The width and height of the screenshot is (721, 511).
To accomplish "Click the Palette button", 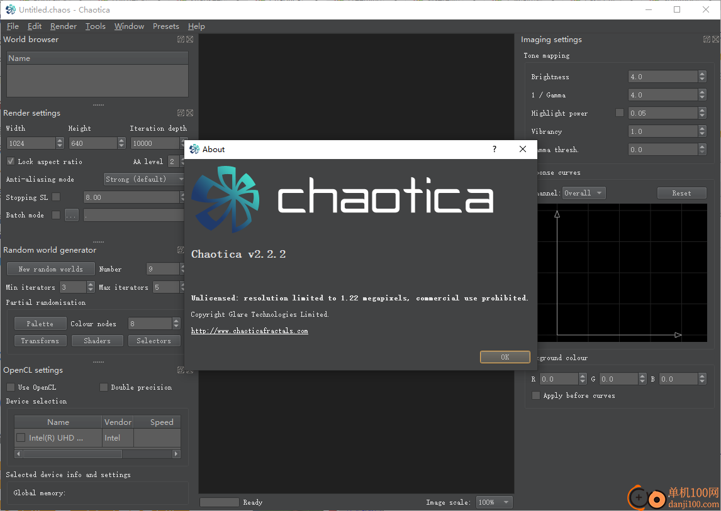I will click(x=40, y=324).
